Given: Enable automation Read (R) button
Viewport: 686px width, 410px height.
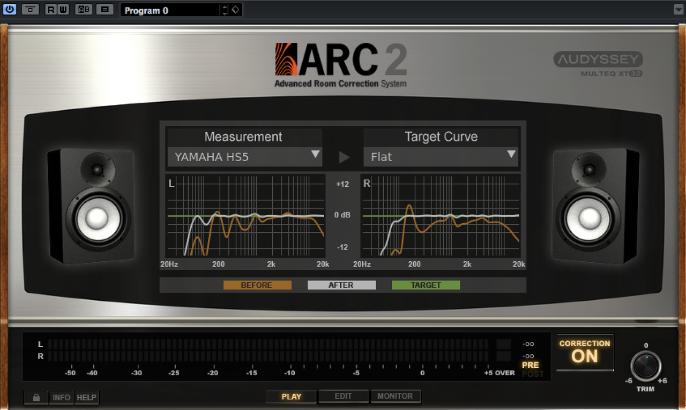Looking at the screenshot, I should click(x=50, y=10).
